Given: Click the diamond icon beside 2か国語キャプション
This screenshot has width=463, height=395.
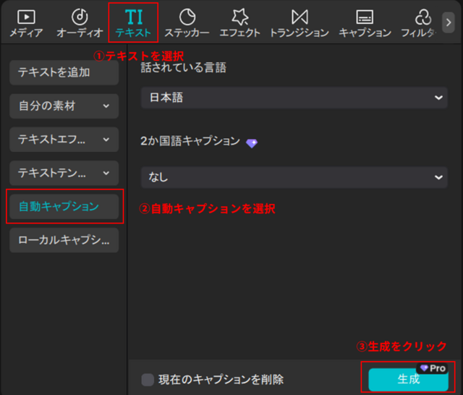Looking at the screenshot, I should (x=251, y=143).
